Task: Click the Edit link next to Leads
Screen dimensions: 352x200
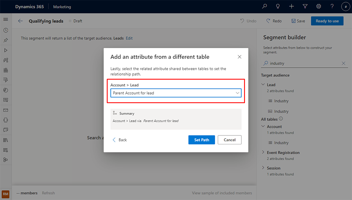Action: (x=129, y=38)
